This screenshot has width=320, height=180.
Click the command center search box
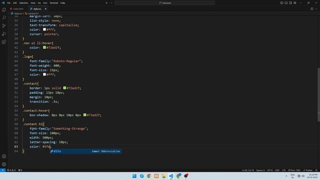point(164,3)
